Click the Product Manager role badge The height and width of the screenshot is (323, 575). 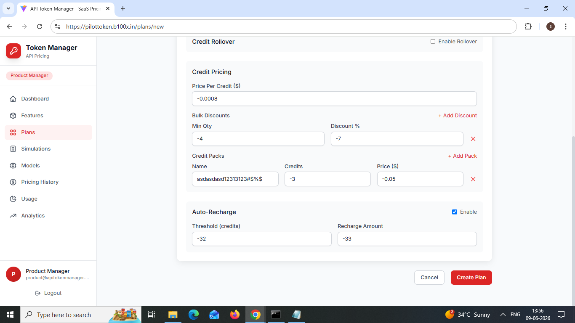pos(29,76)
